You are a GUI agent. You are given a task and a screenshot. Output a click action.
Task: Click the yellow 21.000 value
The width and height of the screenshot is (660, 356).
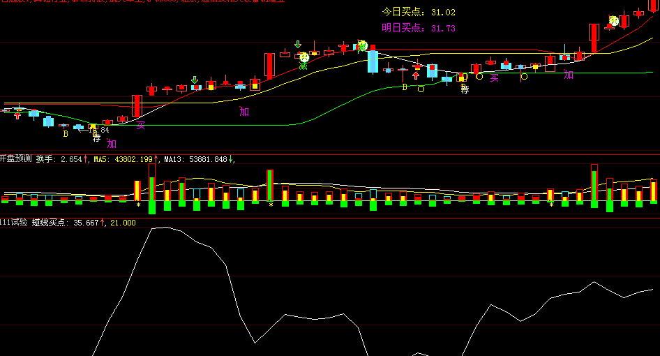(x=123, y=223)
